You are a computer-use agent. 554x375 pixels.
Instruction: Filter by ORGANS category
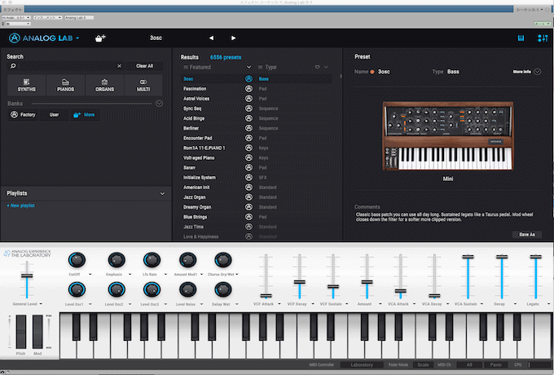pyautogui.click(x=104, y=85)
